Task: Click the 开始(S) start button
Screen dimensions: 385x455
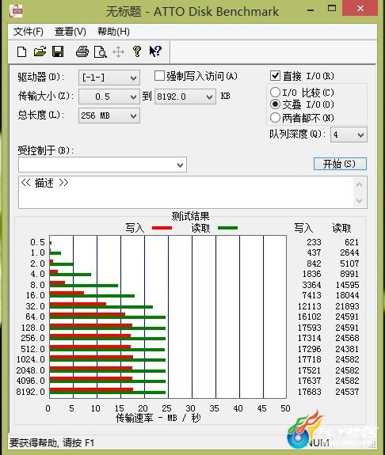Action: [340, 164]
